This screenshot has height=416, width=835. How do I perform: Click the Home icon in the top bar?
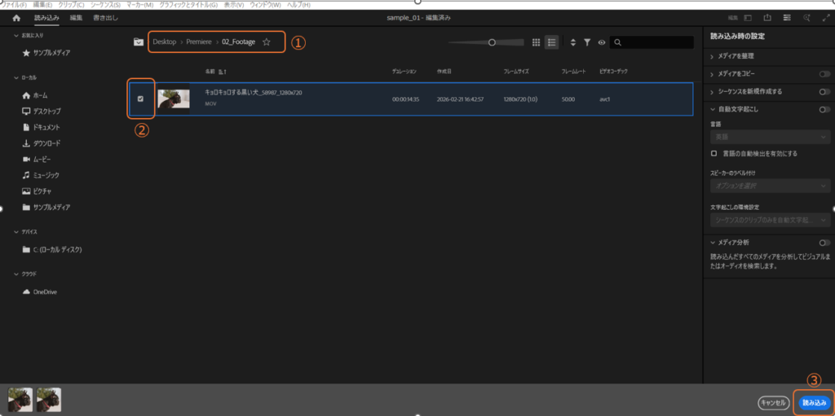pos(15,17)
